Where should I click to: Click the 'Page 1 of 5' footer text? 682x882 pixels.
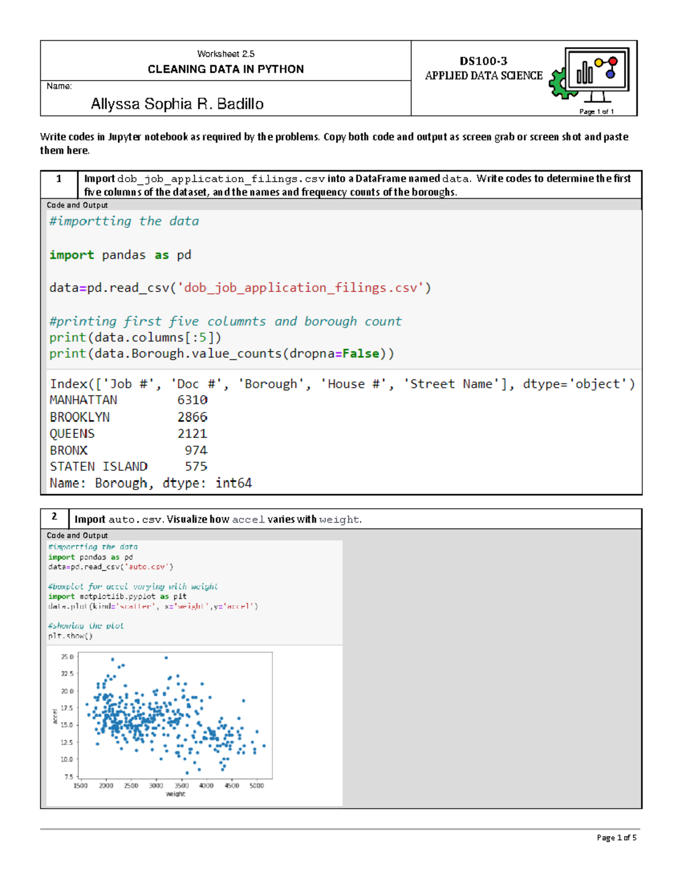point(616,838)
